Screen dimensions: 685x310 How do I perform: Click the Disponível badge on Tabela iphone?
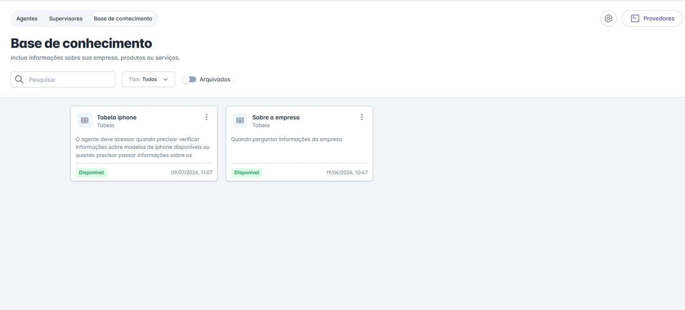[92, 173]
